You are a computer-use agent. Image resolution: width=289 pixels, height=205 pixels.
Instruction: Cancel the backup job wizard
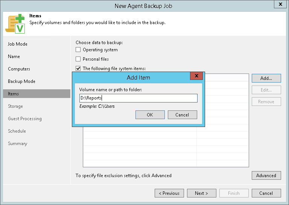coord(266,193)
